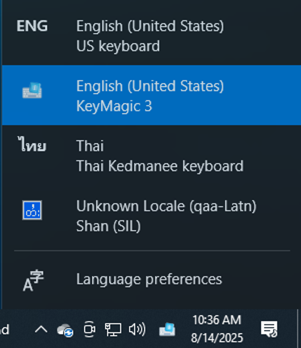Click the Thai script language indicator
This screenshot has height=348, width=301.
click(x=32, y=144)
